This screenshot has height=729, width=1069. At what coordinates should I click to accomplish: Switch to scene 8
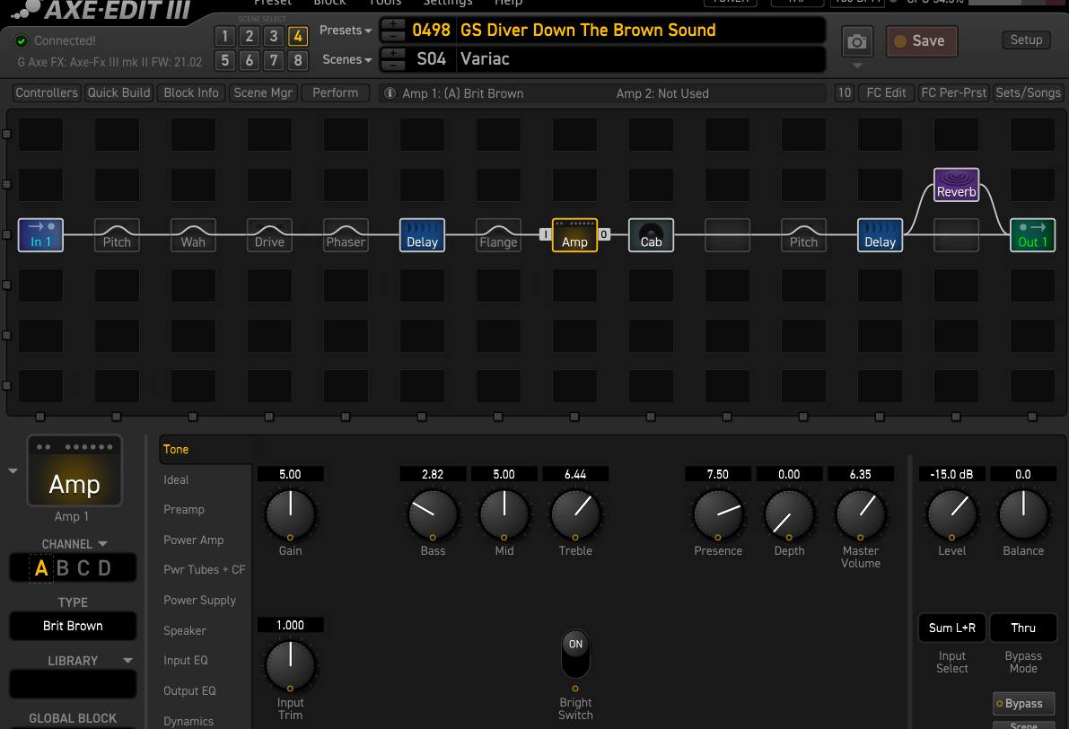click(298, 61)
